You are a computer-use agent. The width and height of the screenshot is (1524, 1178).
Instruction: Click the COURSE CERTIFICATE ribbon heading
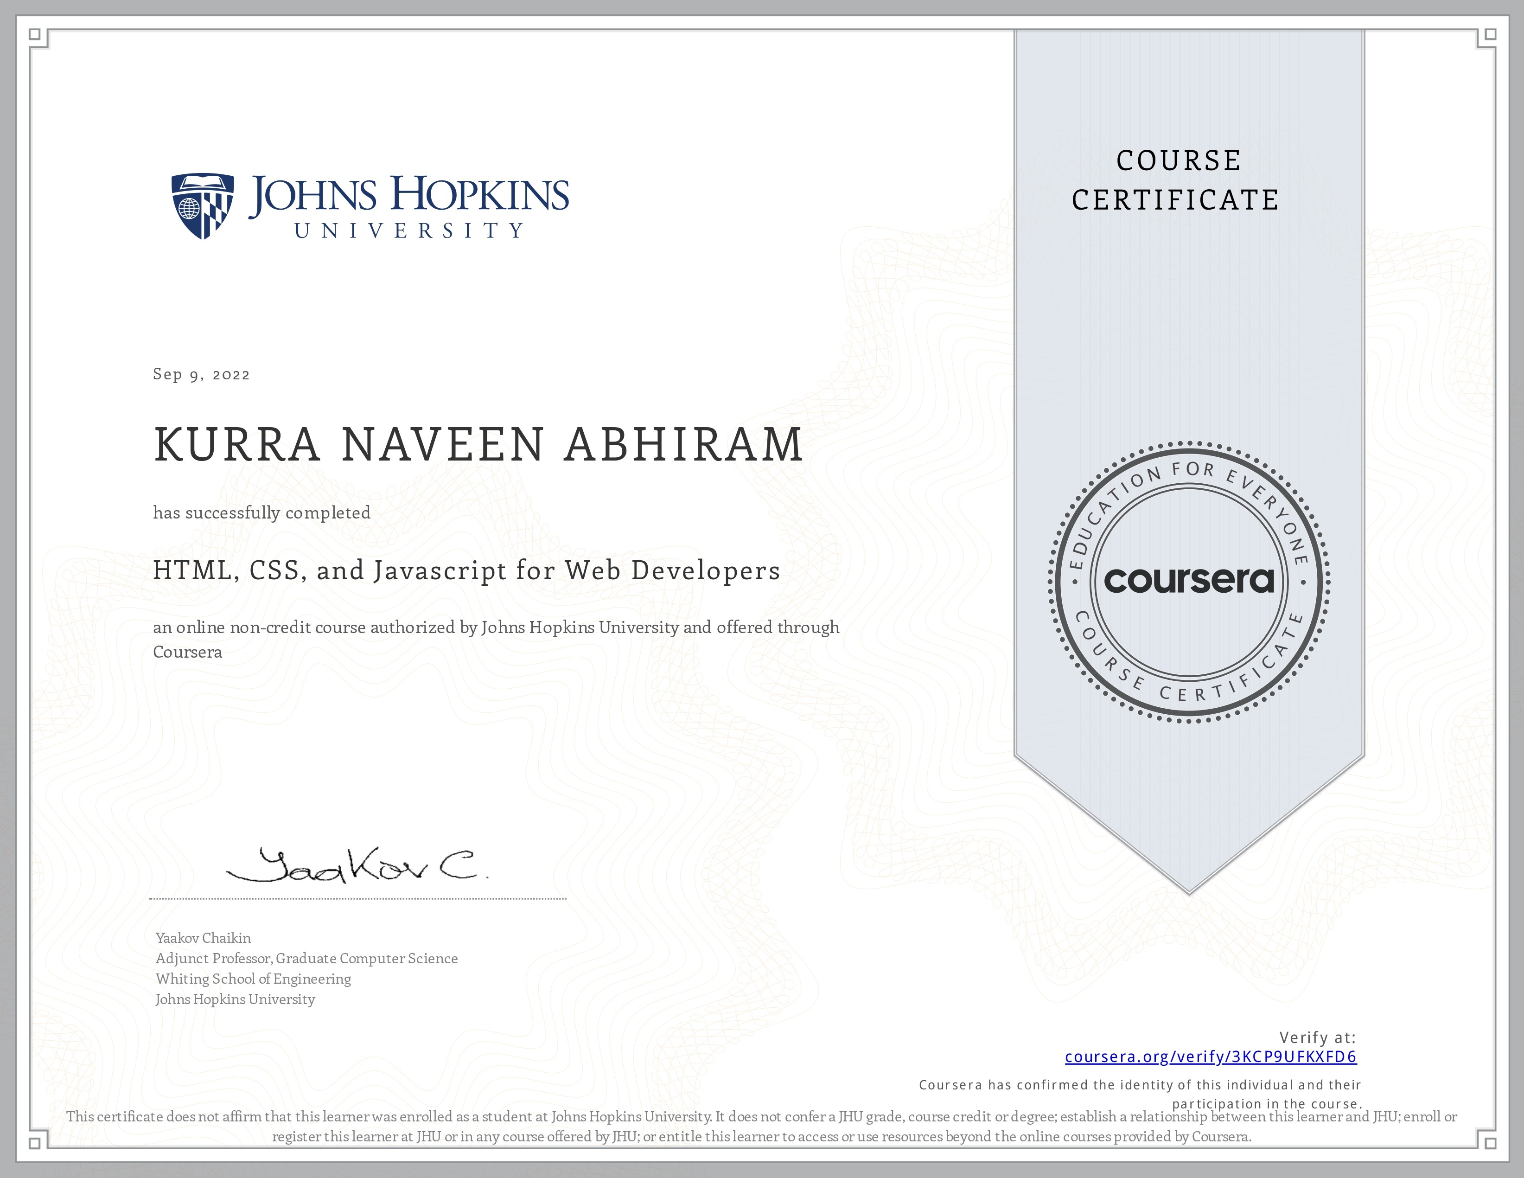point(1176,180)
